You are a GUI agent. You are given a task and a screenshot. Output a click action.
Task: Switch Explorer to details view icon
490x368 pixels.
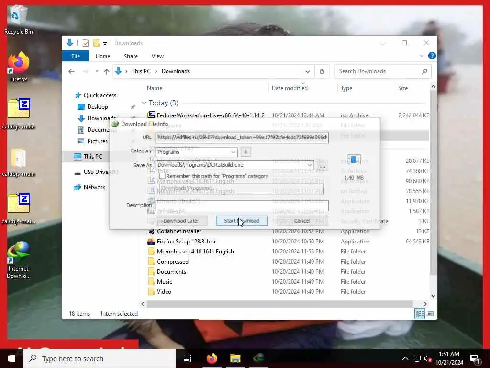click(420, 313)
